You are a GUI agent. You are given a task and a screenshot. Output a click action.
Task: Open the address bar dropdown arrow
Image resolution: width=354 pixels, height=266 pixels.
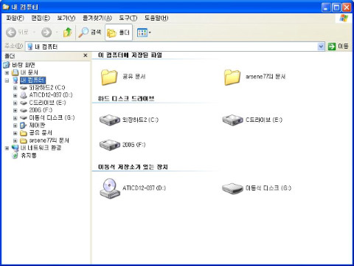pos(321,47)
